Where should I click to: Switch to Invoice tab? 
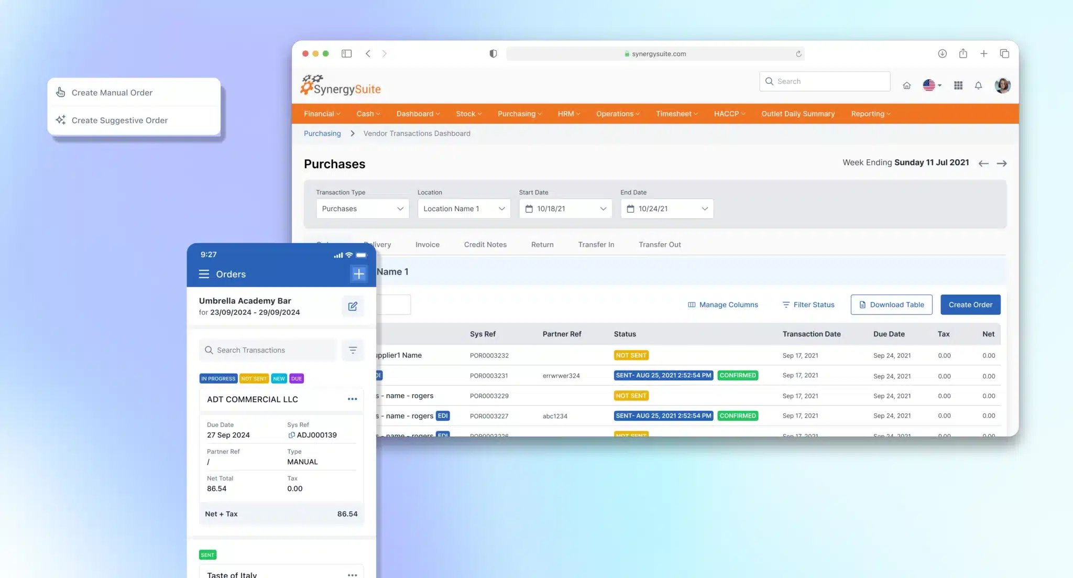(428, 245)
